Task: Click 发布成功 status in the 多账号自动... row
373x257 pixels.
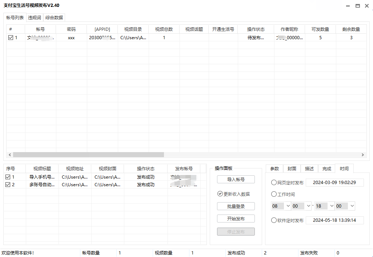Action: 146,184
